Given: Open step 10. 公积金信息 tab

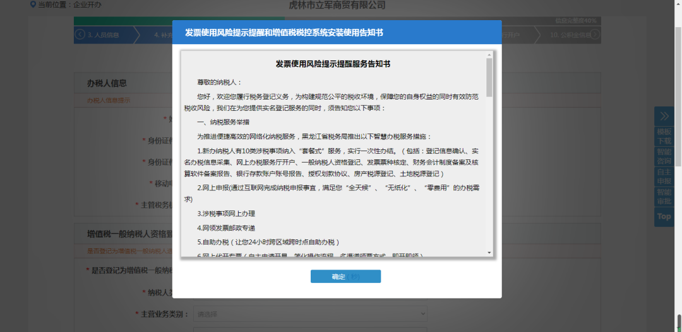Looking at the screenshot, I should click(x=570, y=35).
